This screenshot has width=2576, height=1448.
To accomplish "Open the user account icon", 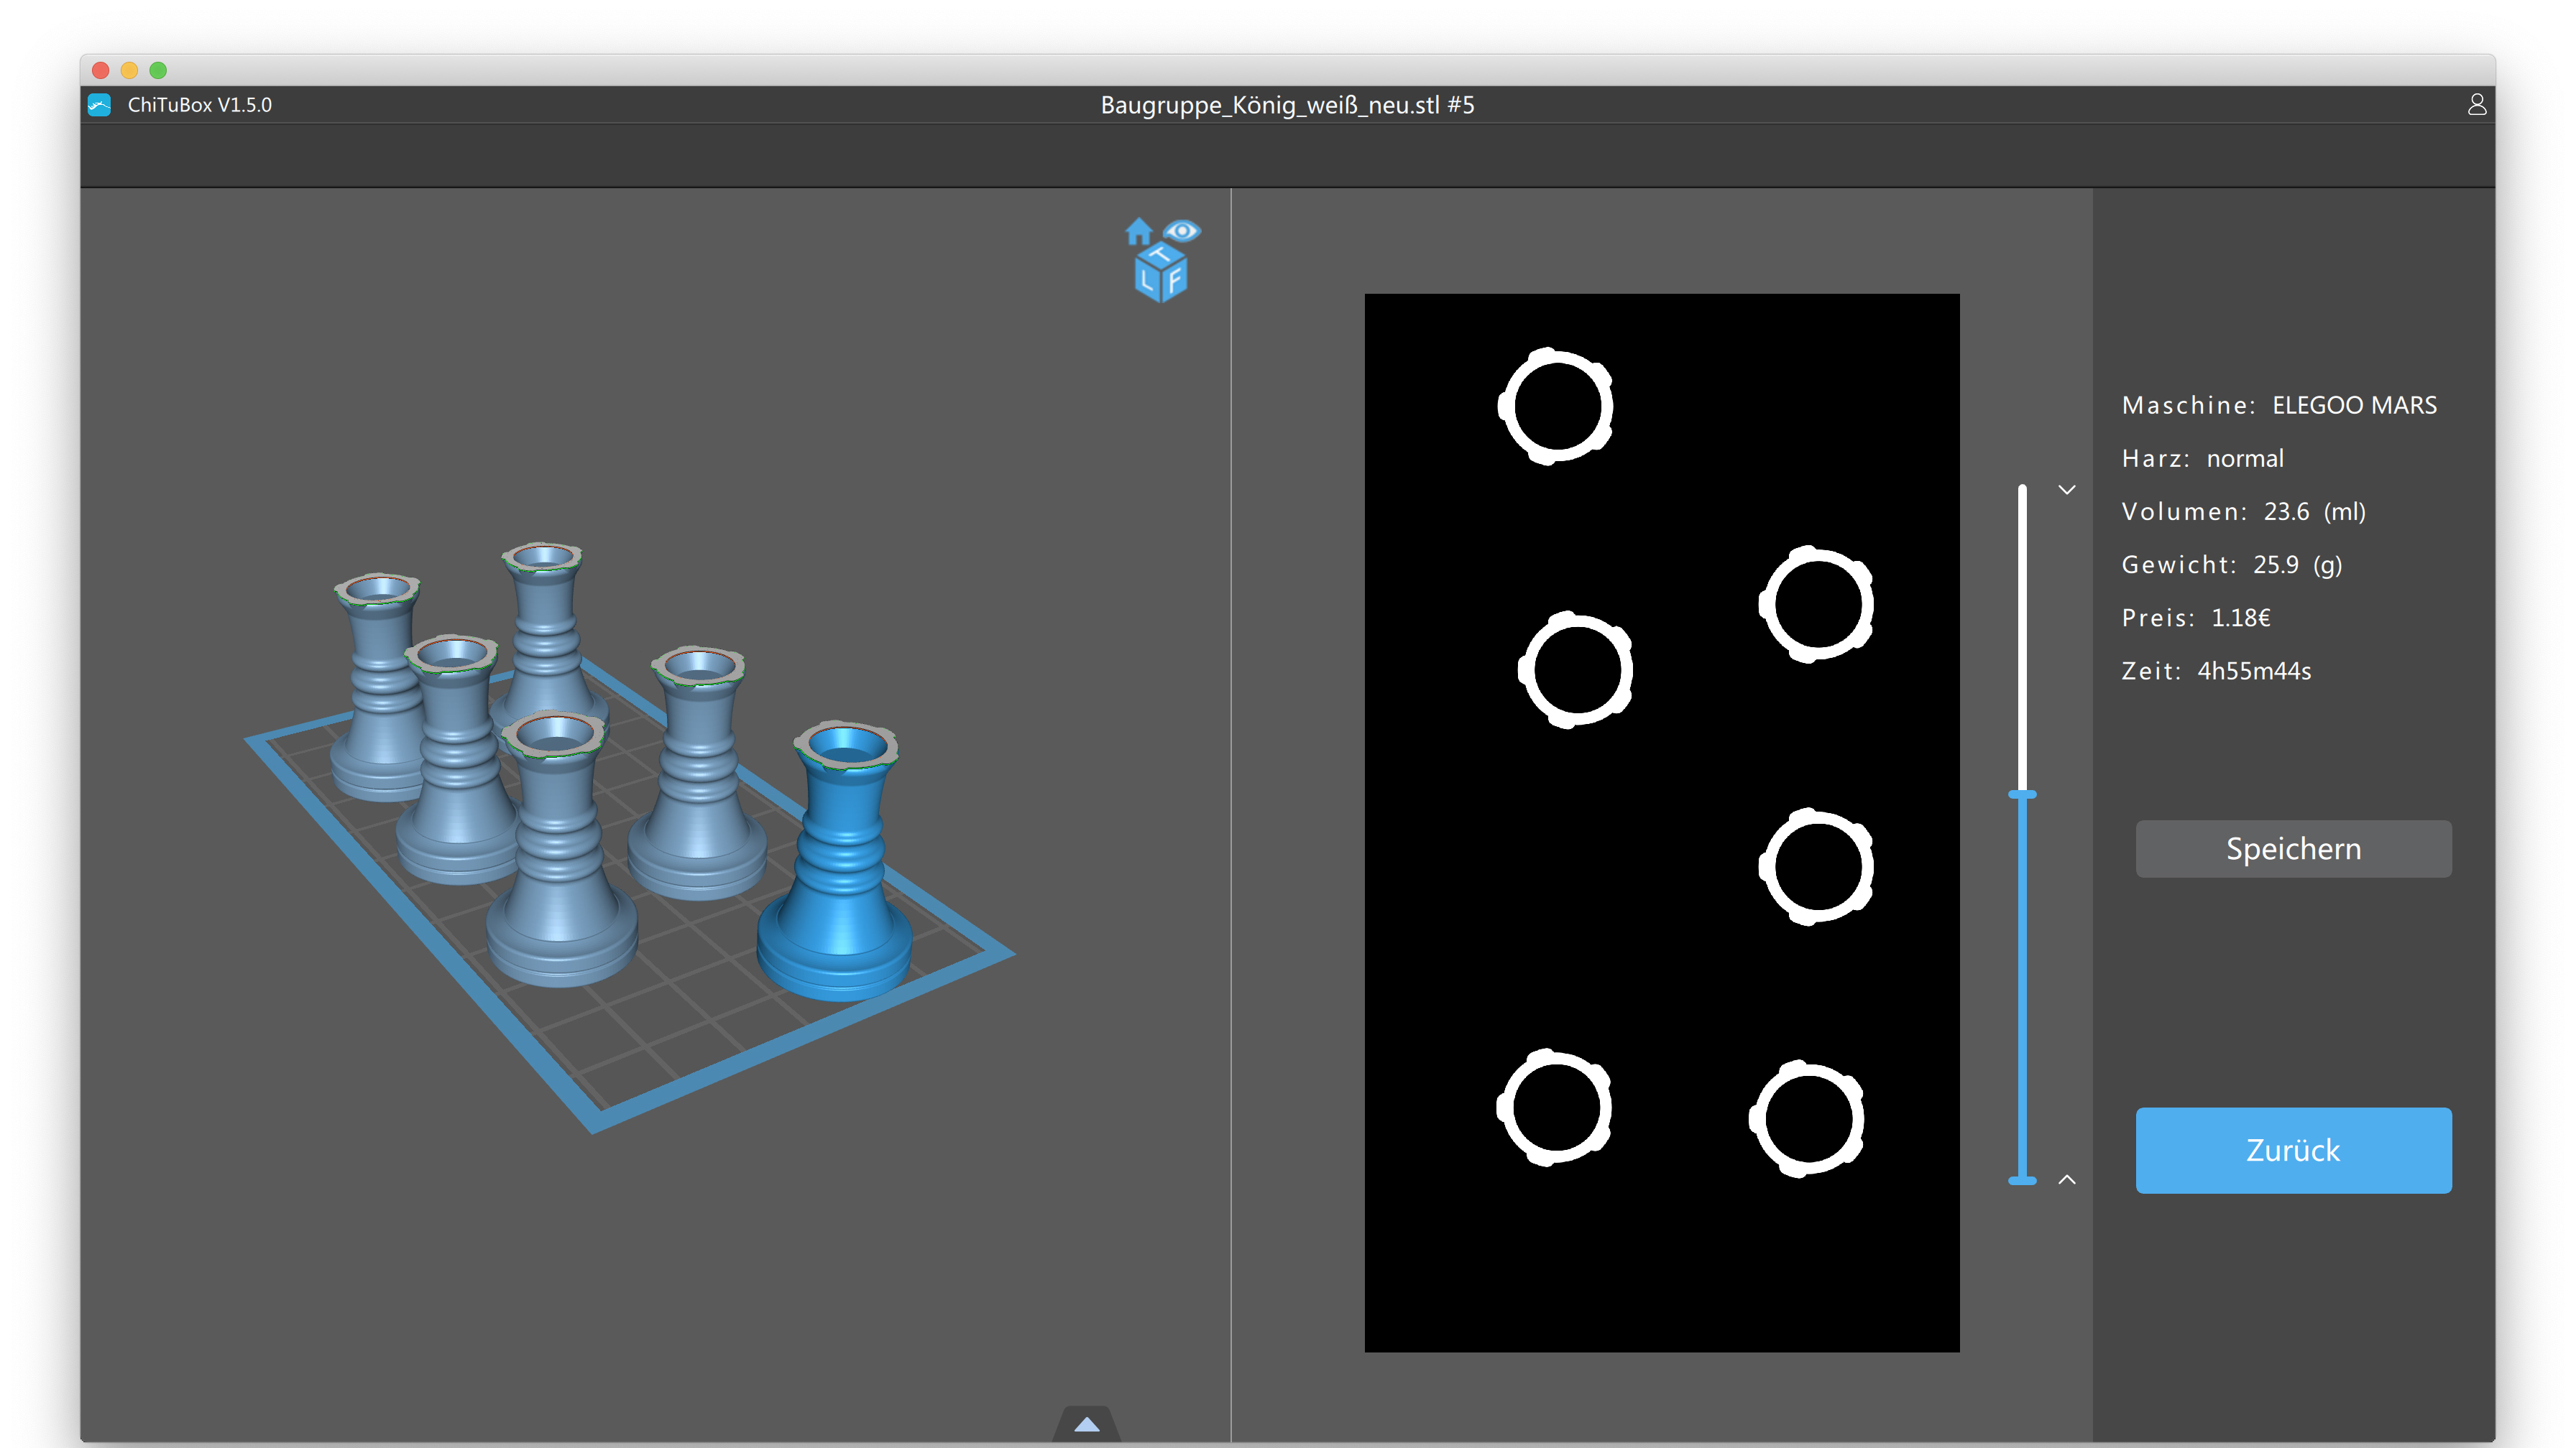I will click(2476, 105).
